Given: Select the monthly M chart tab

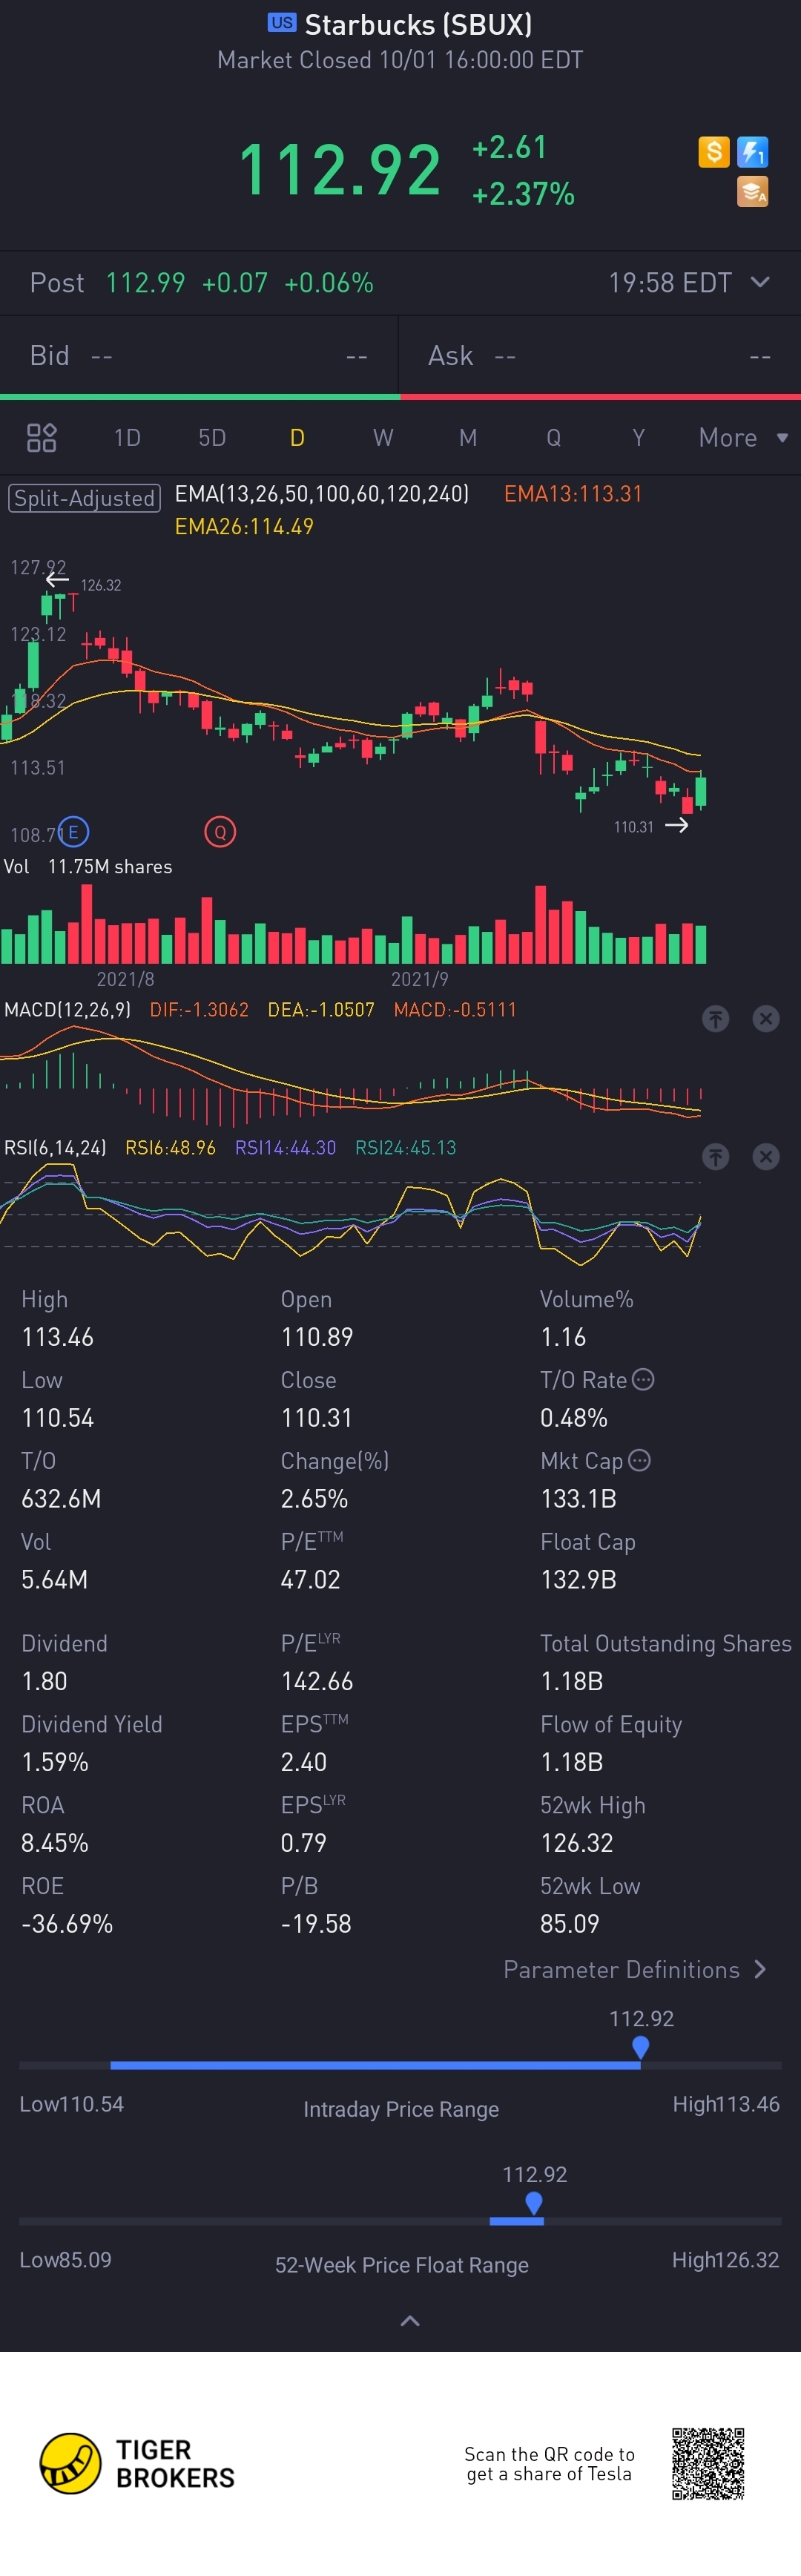Looking at the screenshot, I should [x=468, y=438].
